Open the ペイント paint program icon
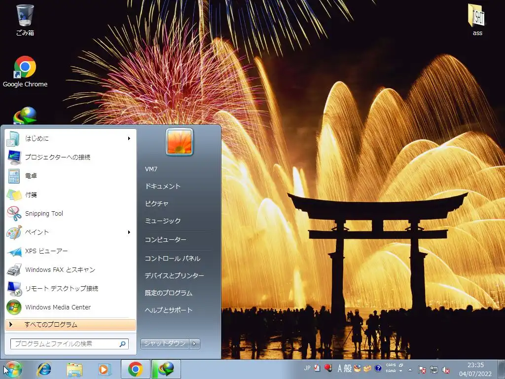Screen dimensions: 505x379 point(14,232)
